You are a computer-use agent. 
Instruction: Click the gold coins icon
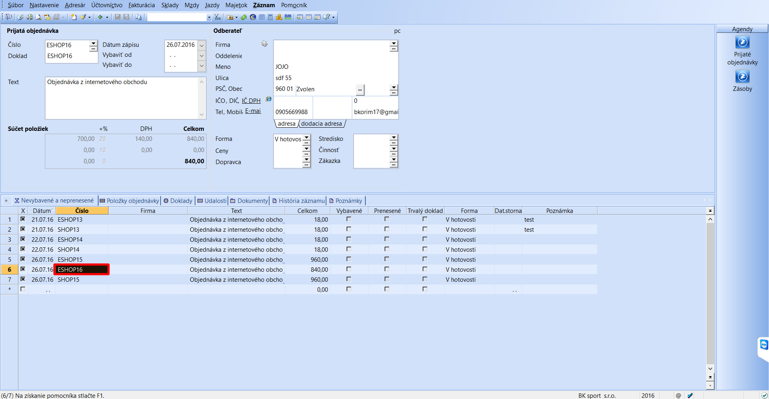point(279,17)
